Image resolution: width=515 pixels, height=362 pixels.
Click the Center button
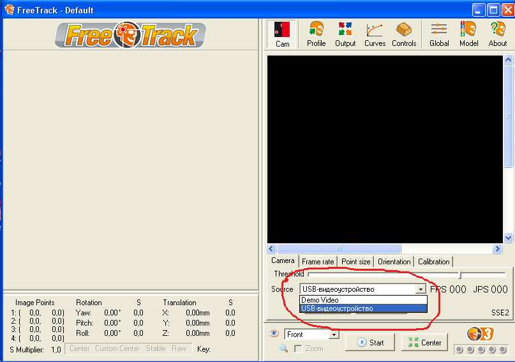pyautogui.click(x=424, y=343)
